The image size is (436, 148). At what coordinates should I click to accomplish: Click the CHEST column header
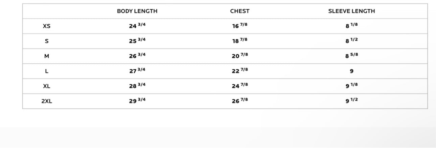click(x=239, y=11)
